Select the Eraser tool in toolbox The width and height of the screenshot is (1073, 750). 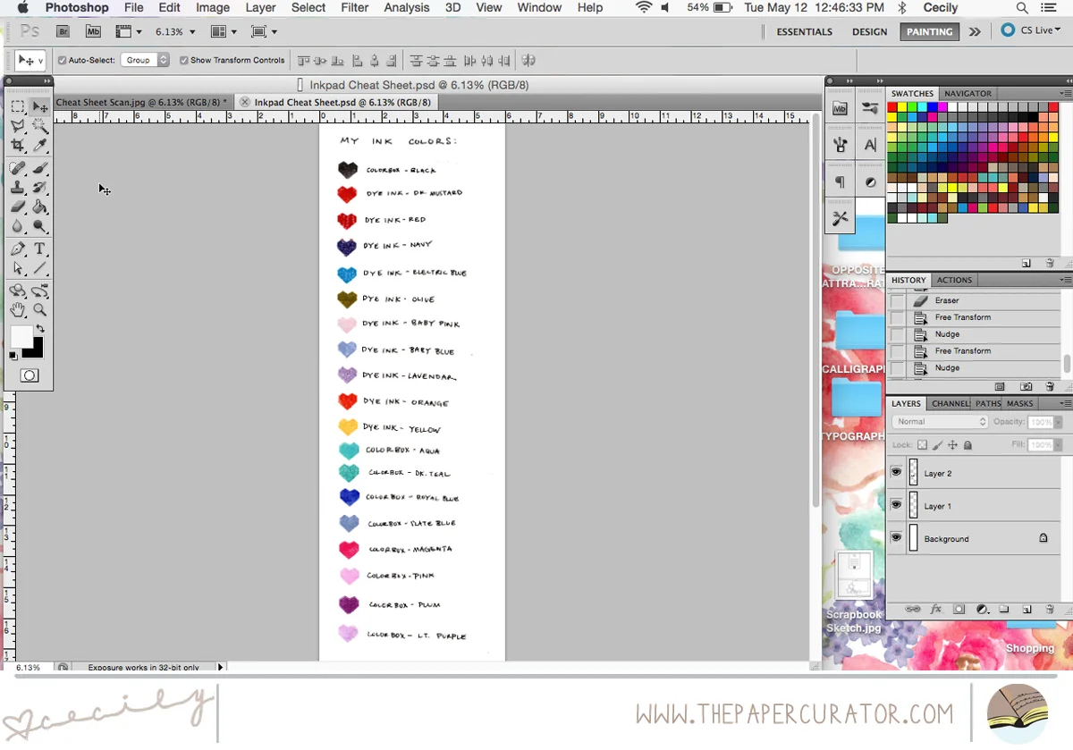point(17,206)
